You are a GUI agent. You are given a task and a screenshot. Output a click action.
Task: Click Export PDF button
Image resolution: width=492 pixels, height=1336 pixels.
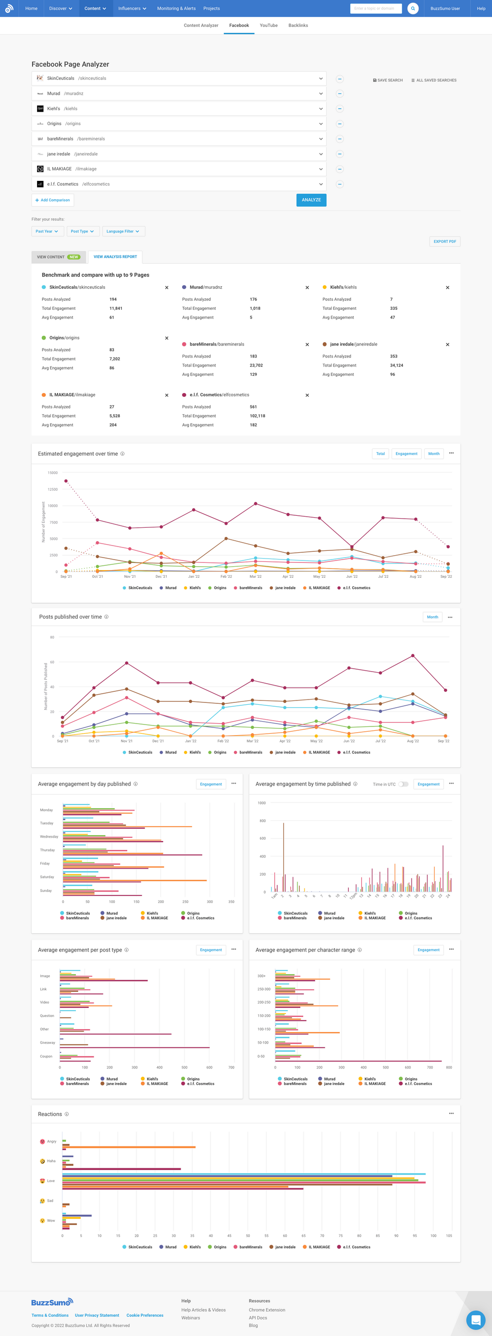(x=444, y=242)
